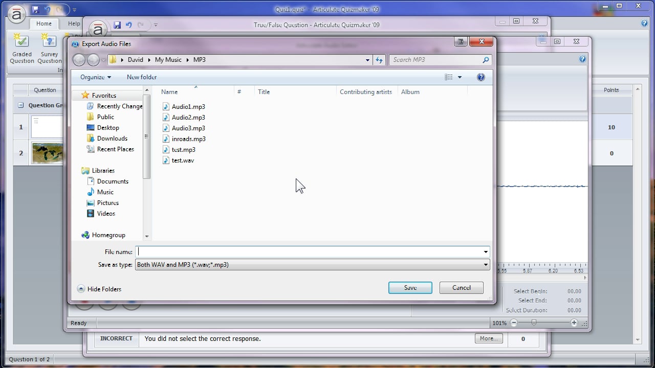
Task: Switch to Help ribbon tab
Action: click(74, 24)
